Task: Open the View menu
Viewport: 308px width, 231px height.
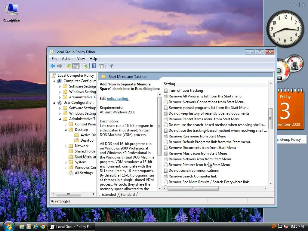Action: (81, 59)
